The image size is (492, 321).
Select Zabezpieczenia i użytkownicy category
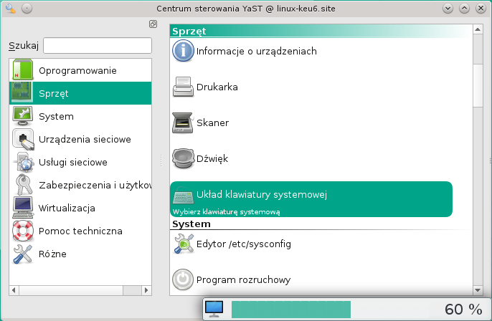[x=93, y=185]
